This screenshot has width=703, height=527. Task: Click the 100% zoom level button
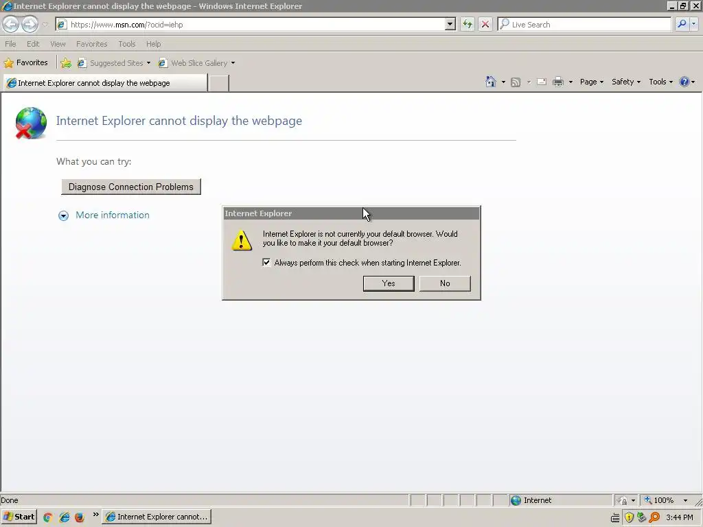[x=660, y=500]
